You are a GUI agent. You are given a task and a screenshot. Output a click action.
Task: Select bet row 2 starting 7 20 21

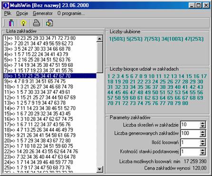point(50,44)
